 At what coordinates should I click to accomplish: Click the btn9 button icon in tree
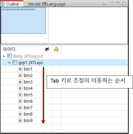(20, 120)
